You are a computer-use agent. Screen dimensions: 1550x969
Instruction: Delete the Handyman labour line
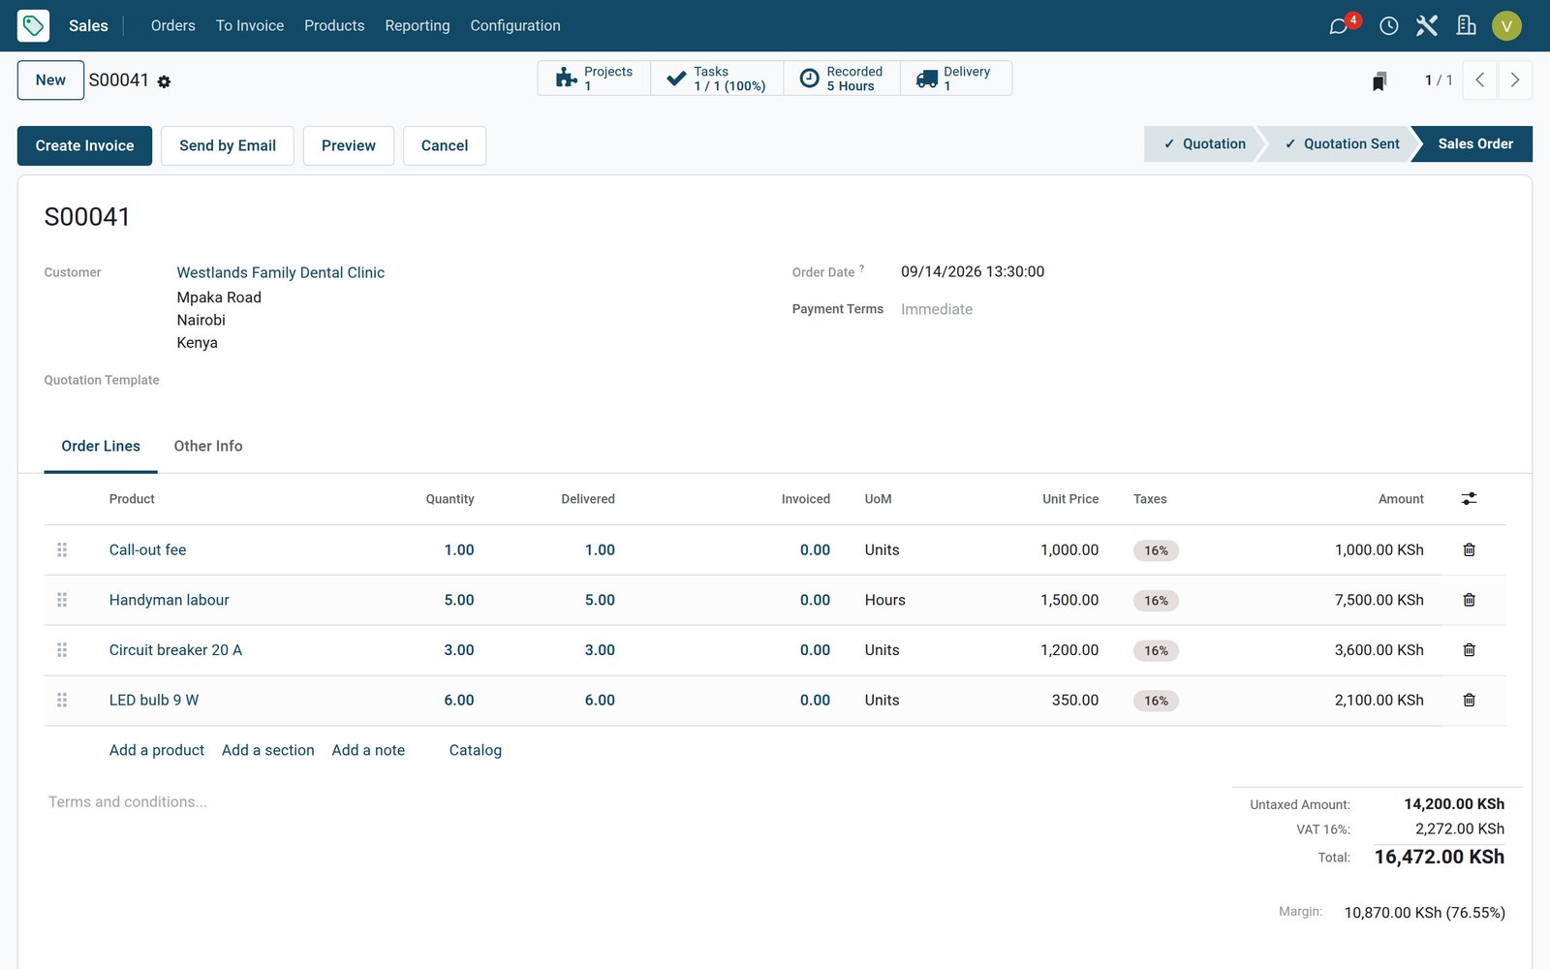1469,600
